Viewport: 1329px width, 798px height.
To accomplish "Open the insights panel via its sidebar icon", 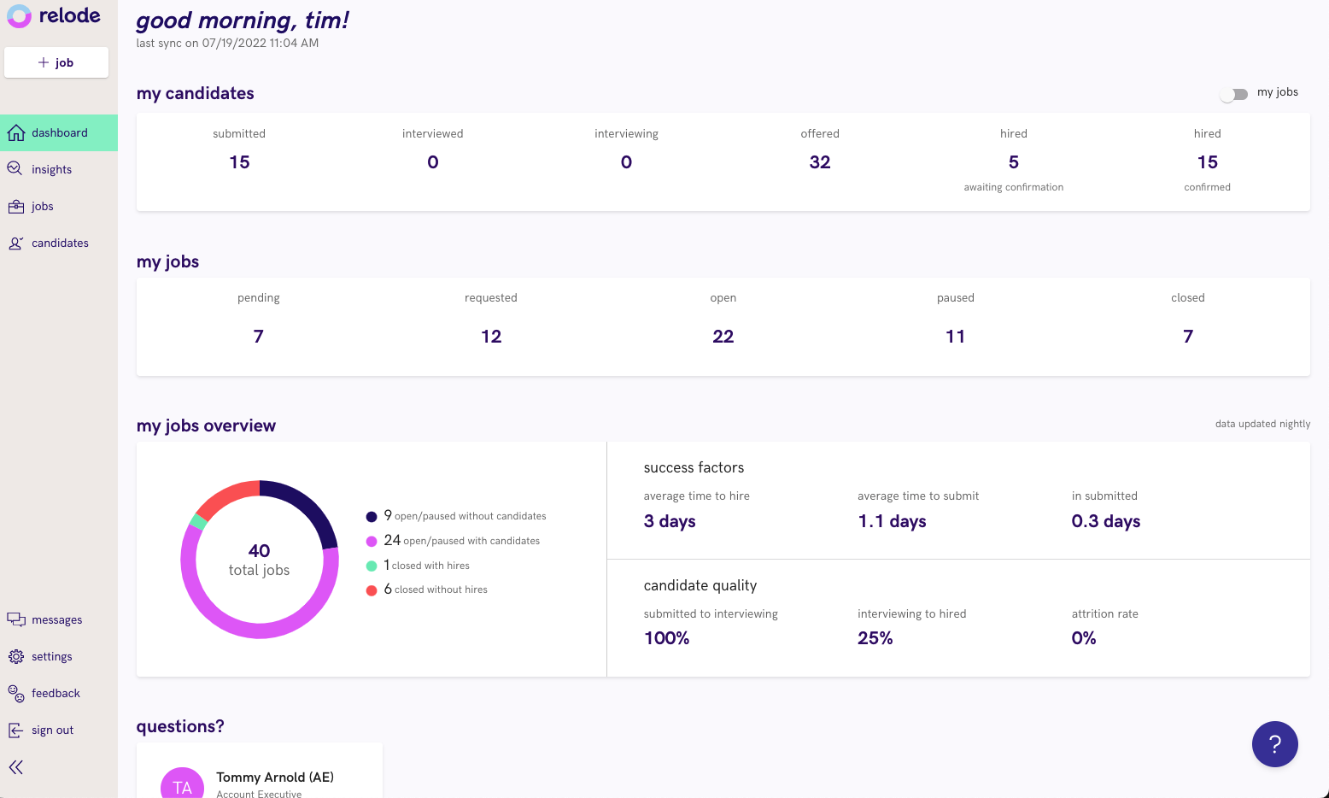I will (x=15, y=168).
